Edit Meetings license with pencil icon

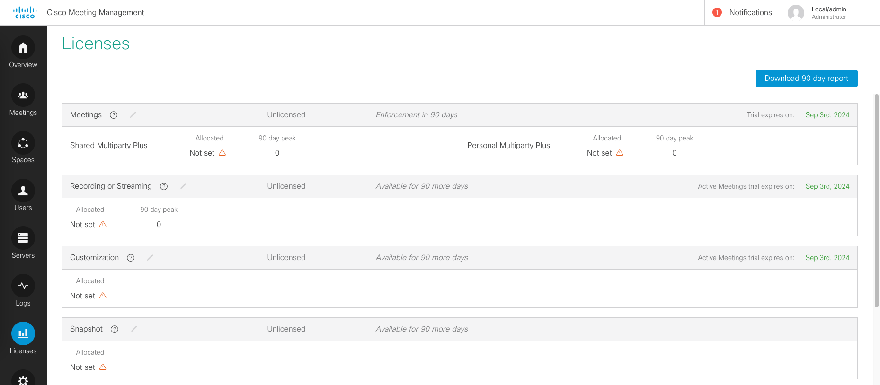tap(133, 115)
